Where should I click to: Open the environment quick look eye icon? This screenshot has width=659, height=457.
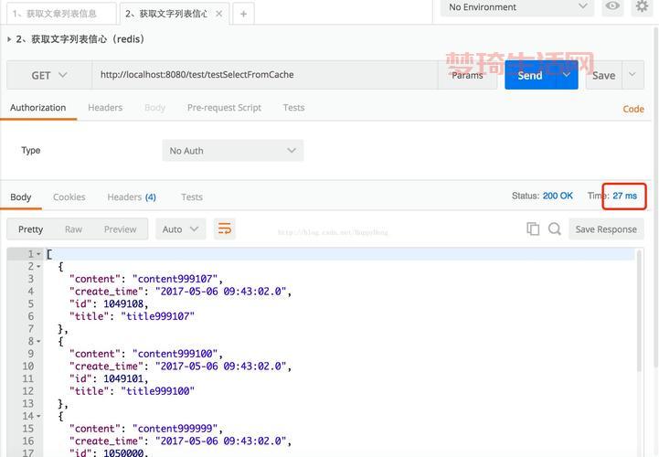click(612, 6)
